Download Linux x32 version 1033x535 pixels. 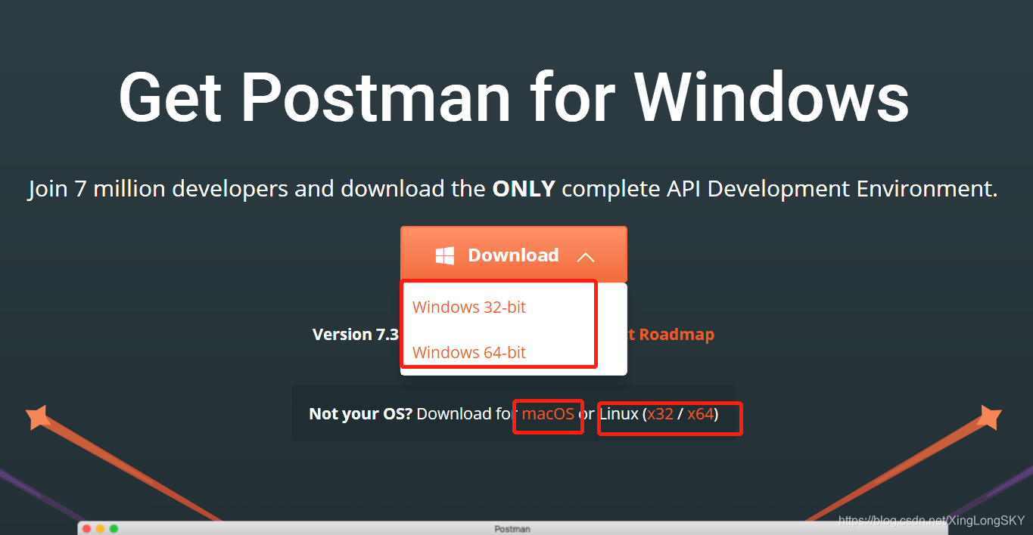[661, 414]
